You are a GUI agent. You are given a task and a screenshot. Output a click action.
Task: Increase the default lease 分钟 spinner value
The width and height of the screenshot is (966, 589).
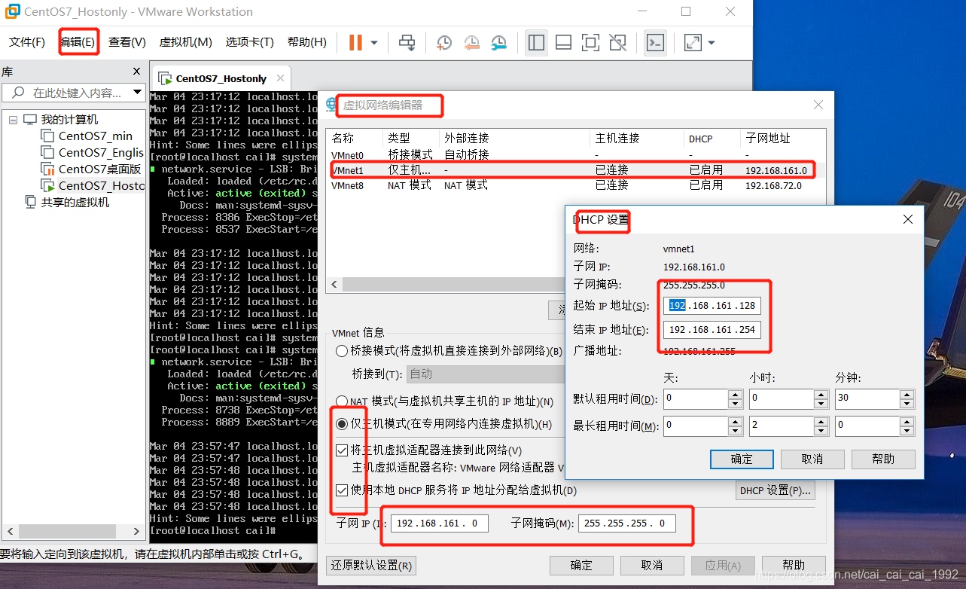[x=907, y=393]
